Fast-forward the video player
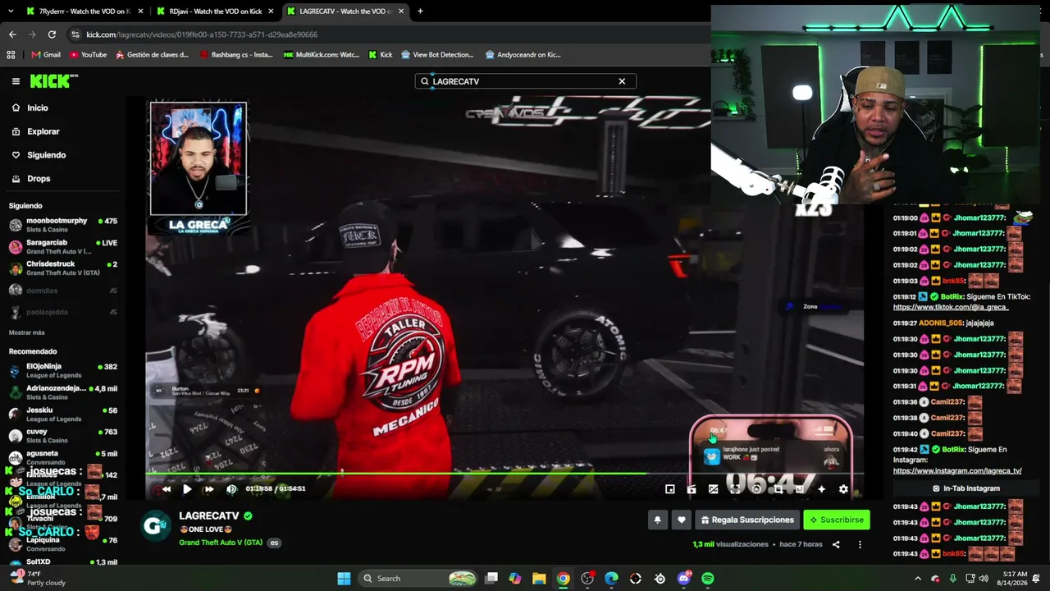 pyautogui.click(x=208, y=489)
